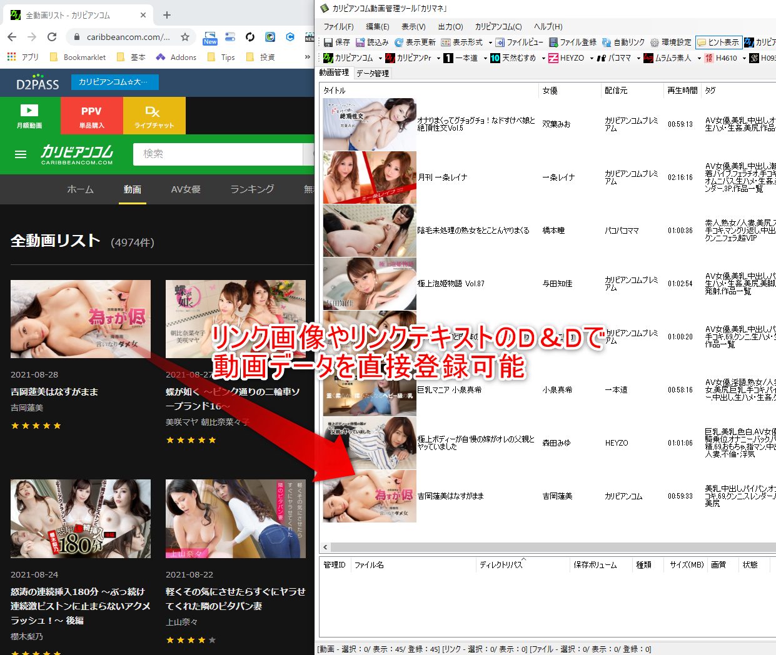Viewport: 776px width, 655px height.
Task: Open dropdown arrow beside カリビアンPr
Action: (x=438, y=58)
